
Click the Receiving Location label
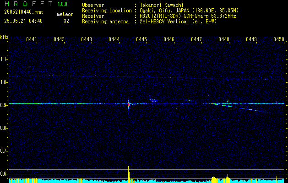pyautogui.click(x=107, y=11)
